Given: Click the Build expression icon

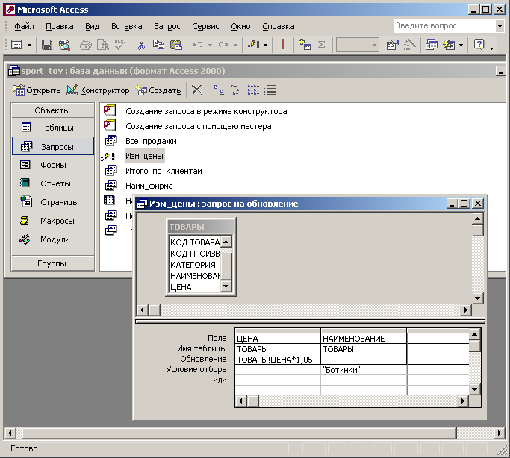Looking at the screenshot, I should pos(410,45).
